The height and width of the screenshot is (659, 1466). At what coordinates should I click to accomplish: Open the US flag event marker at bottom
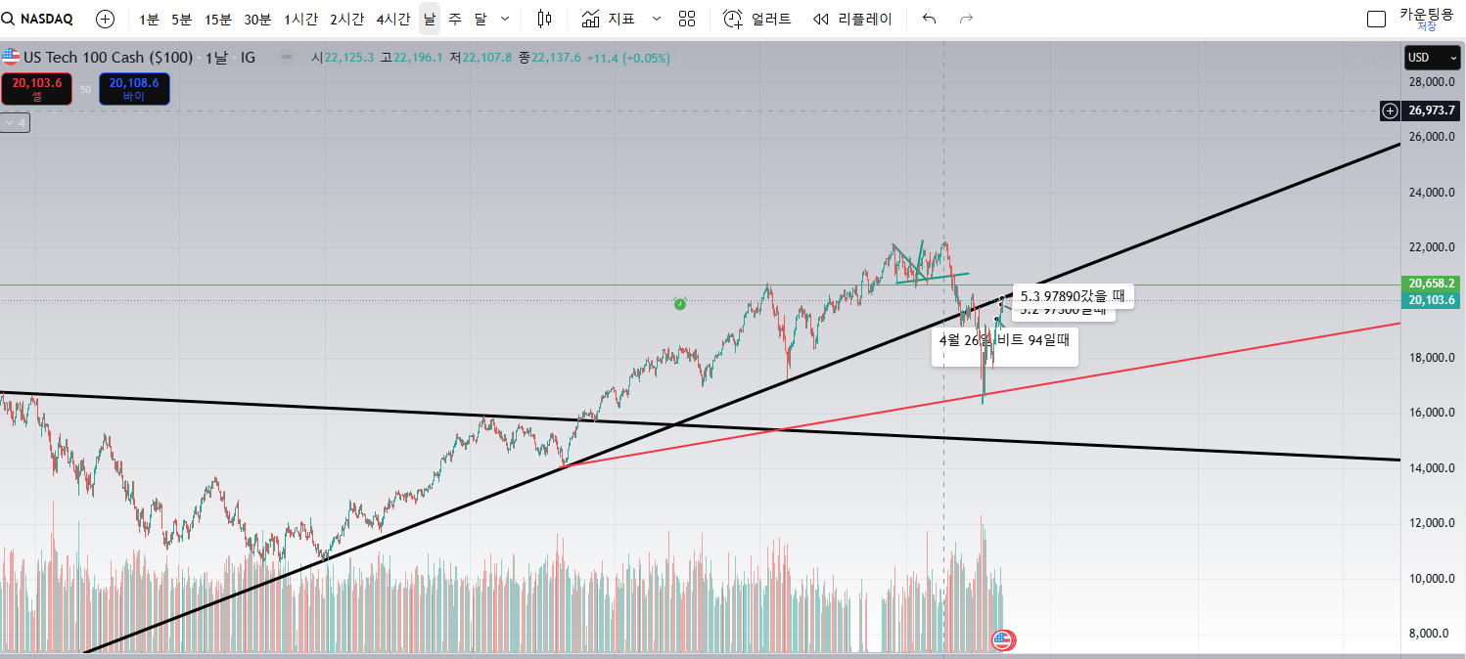(1003, 641)
